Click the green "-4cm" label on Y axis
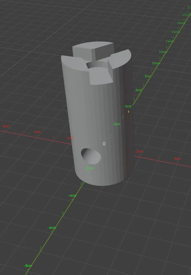The image size is (191, 275). point(72,196)
